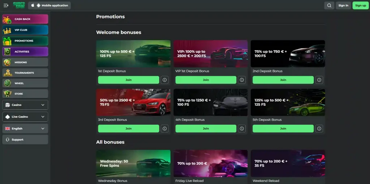This screenshot has height=184, width=370.
Task: Open the 70% up to 200 € + 35 FS banner
Action: [288, 163]
